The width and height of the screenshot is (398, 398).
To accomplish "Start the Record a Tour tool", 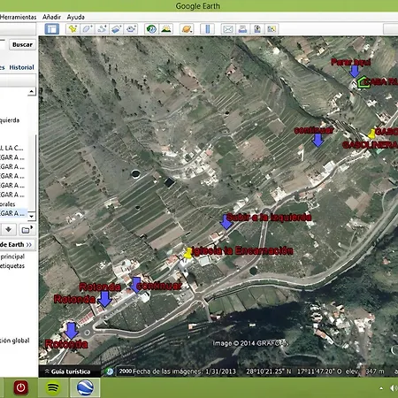I will pyautogui.click(x=131, y=29).
